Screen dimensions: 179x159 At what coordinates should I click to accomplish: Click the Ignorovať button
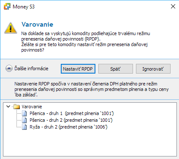point(153,69)
